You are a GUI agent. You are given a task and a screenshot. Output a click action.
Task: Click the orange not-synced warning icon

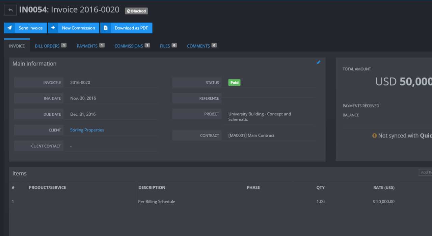coord(374,136)
